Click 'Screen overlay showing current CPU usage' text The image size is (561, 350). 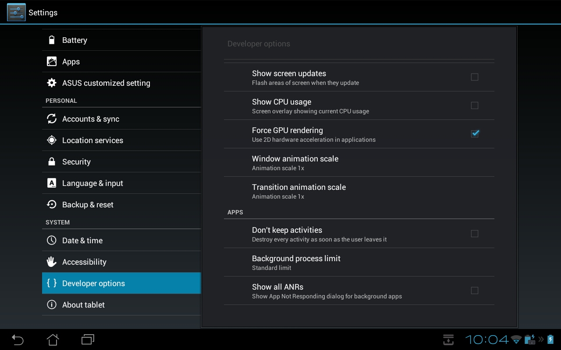pos(310,111)
